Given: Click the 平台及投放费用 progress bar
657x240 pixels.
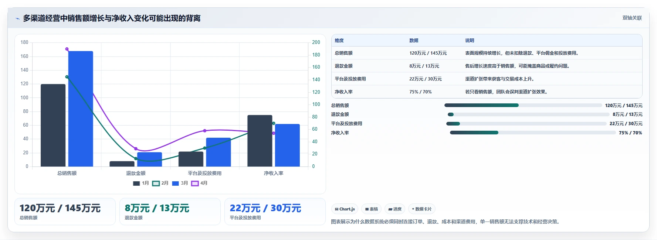Looking at the screenshot, I should pyautogui.click(x=526, y=124).
